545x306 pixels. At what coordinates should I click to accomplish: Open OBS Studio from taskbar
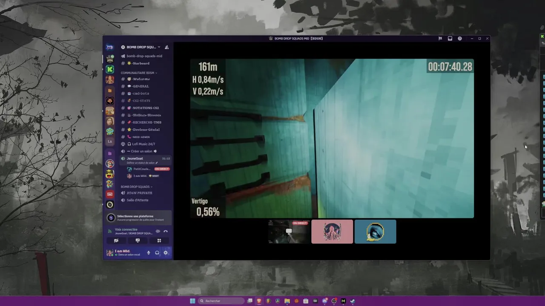(x=334, y=301)
